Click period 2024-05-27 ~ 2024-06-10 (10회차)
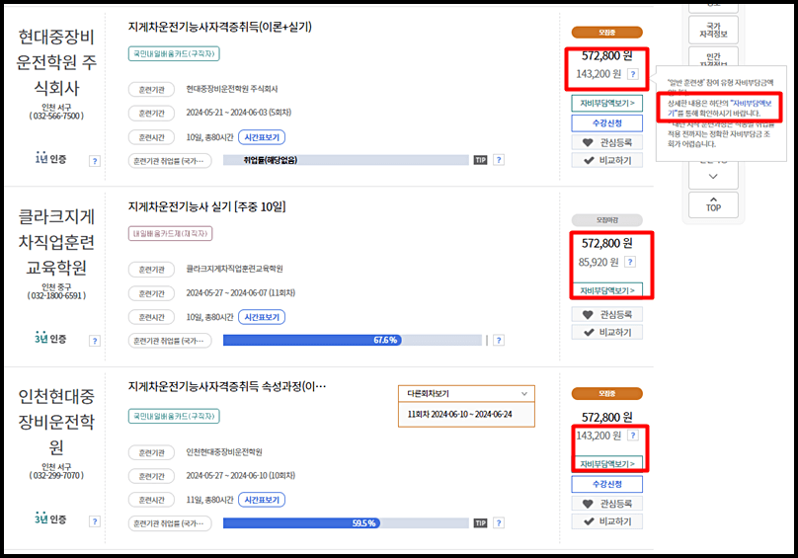 [x=241, y=475]
